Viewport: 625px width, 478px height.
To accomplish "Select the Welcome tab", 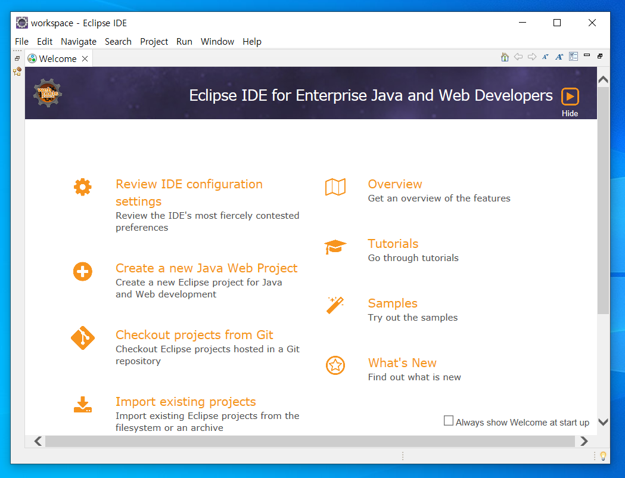I will [58, 58].
